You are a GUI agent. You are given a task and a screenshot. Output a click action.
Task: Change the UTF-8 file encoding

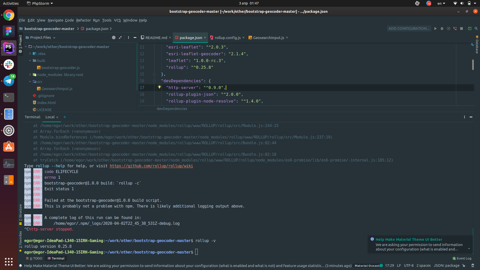pos(409,265)
